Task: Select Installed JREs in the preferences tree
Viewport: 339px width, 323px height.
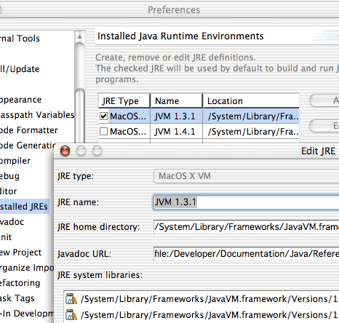Action: (x=24, y=207)
